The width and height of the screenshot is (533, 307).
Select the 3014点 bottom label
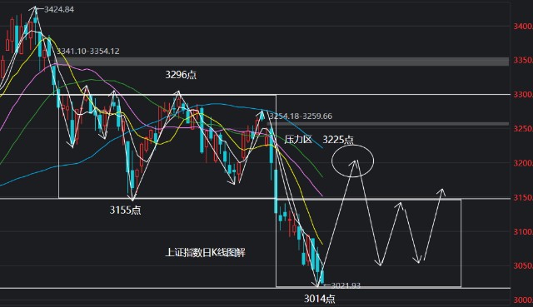[319, 299]
